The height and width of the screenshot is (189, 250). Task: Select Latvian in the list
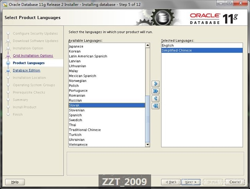tap(107, 61)
